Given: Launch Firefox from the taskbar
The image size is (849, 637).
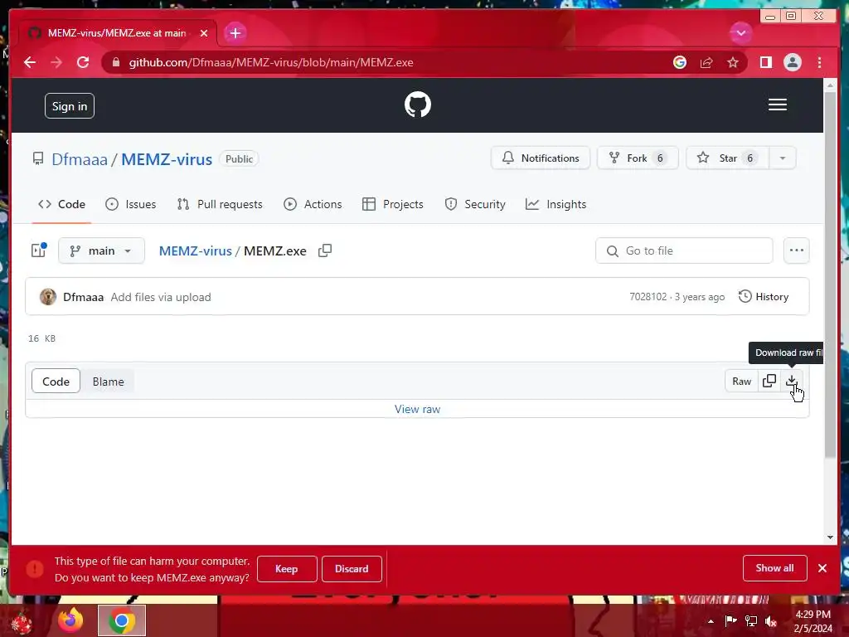Looking at the screenshot, I should (x=70, y=620).
